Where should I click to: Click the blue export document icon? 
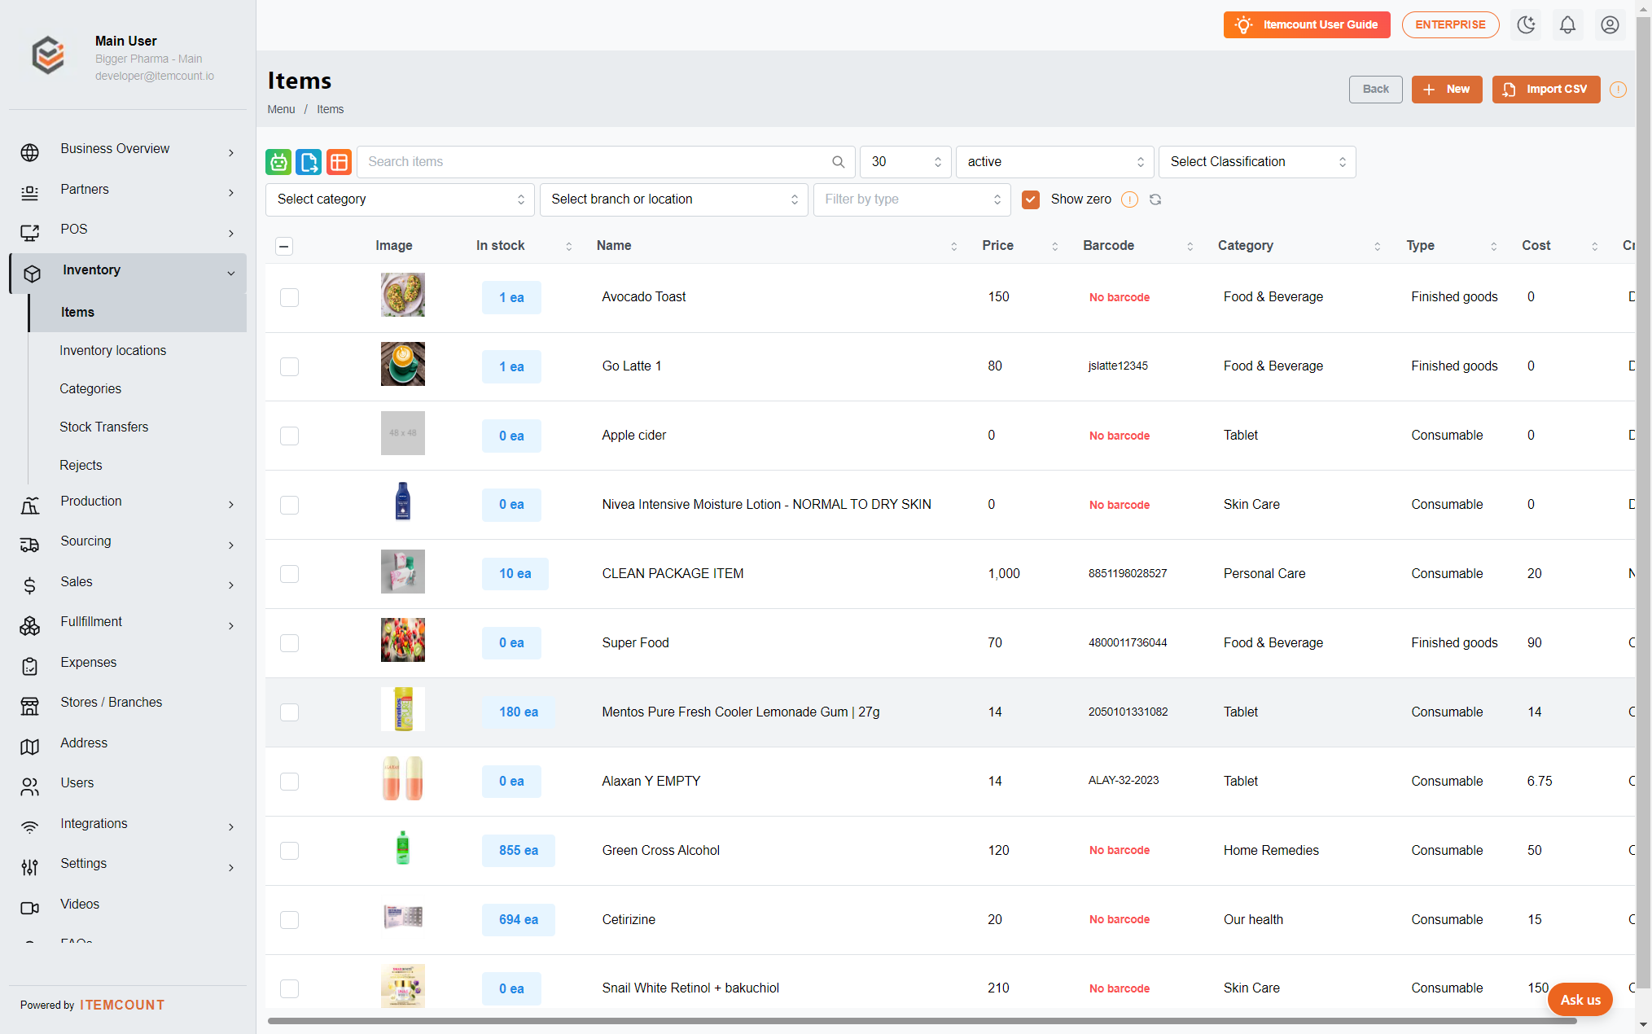[x=309, y=162]
